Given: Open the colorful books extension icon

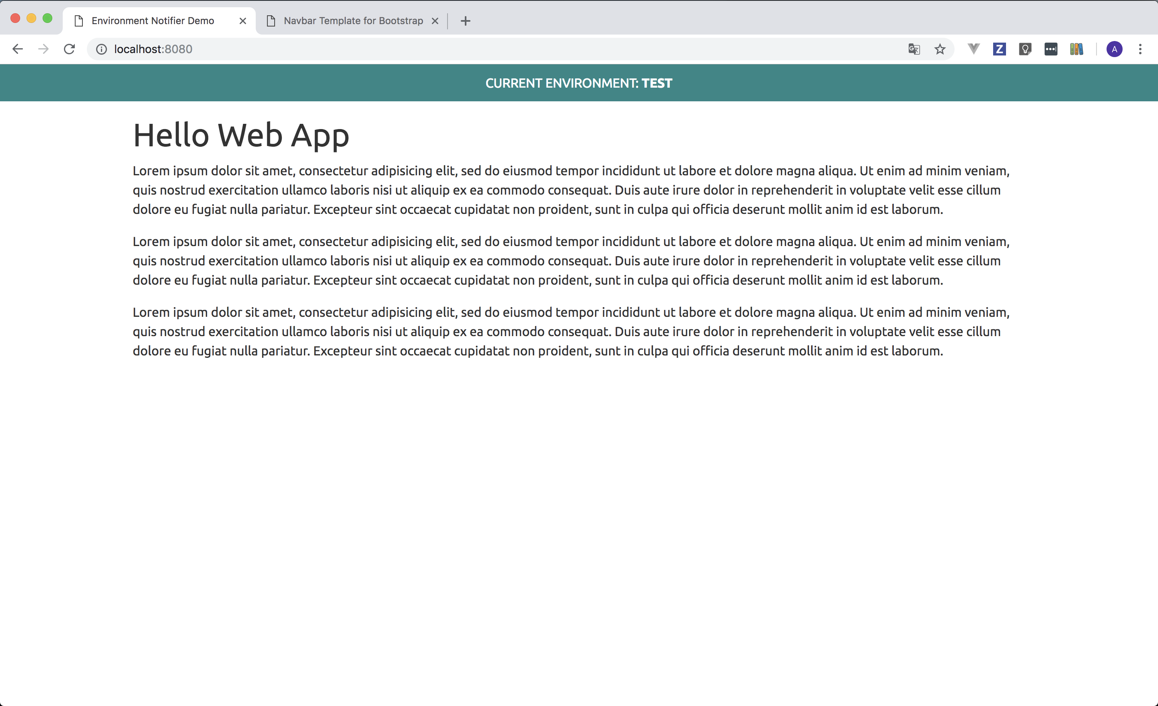Looking at the screenshot, I should click(x=1076, y=49).
